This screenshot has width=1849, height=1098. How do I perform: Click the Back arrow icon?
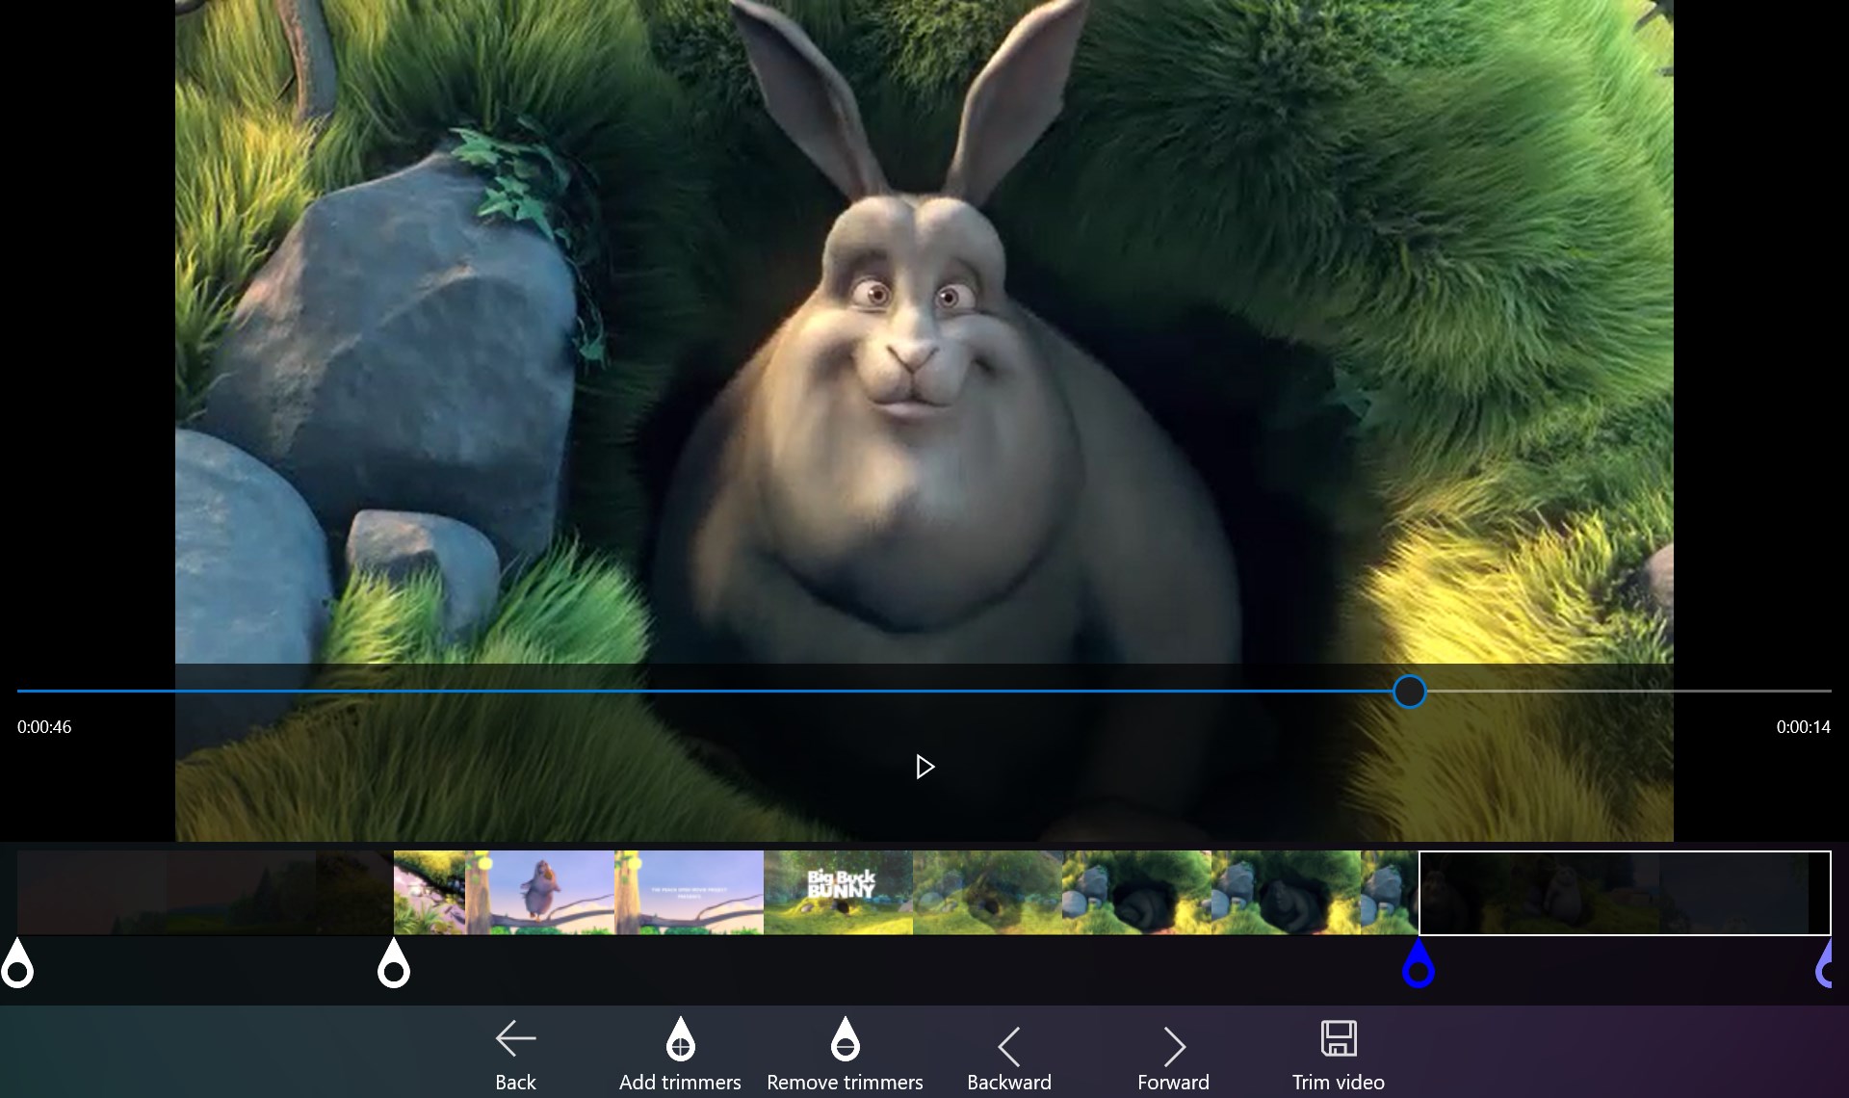pyautogui.click(x=515, y=1038)
